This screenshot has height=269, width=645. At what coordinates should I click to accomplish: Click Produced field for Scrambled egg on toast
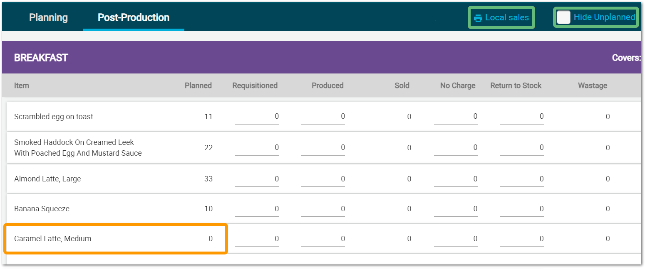point(323,117)
